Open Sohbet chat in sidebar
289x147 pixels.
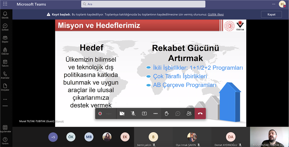pyautogui.click(x=5, y=27)
